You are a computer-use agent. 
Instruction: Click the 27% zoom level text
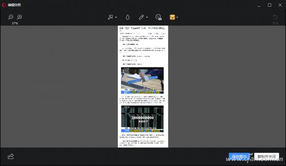tap(15, 23)
